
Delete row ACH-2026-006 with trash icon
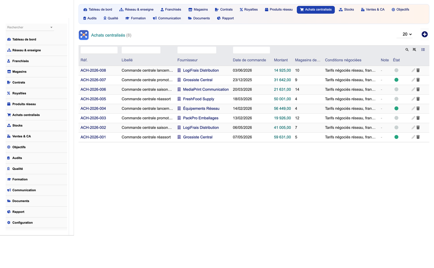[418, 89]
